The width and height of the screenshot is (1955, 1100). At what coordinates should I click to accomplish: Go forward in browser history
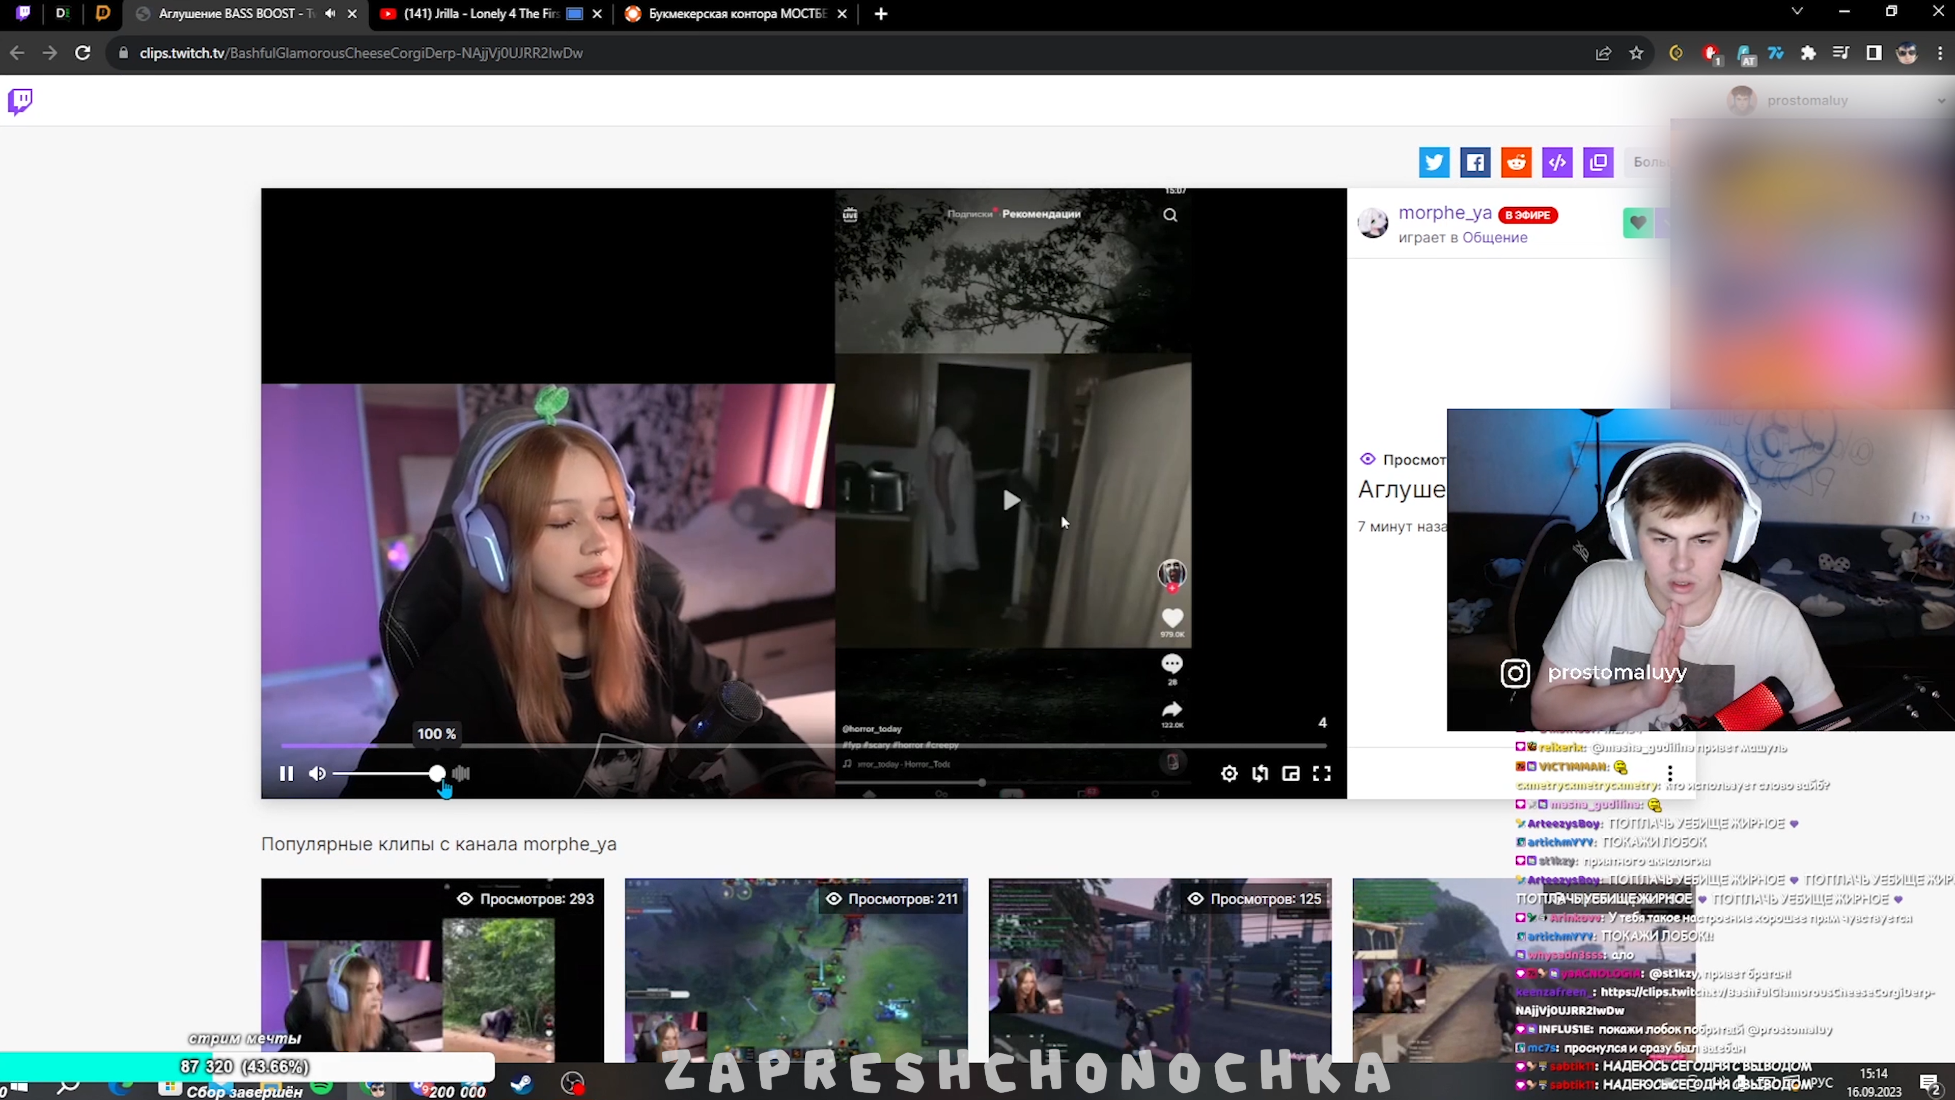(49, 52)
